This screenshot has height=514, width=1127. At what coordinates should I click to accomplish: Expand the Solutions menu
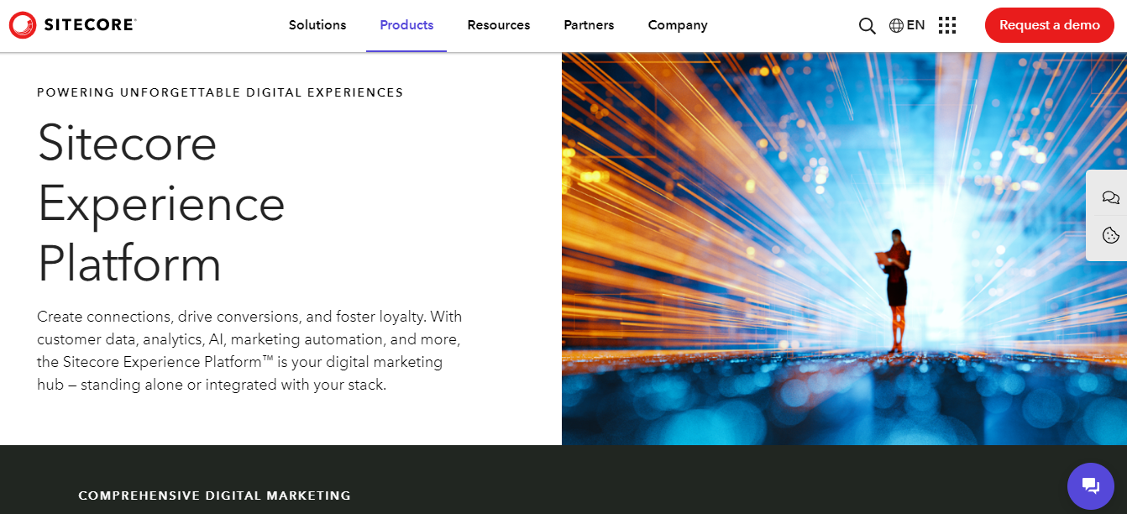coord(317,25)
